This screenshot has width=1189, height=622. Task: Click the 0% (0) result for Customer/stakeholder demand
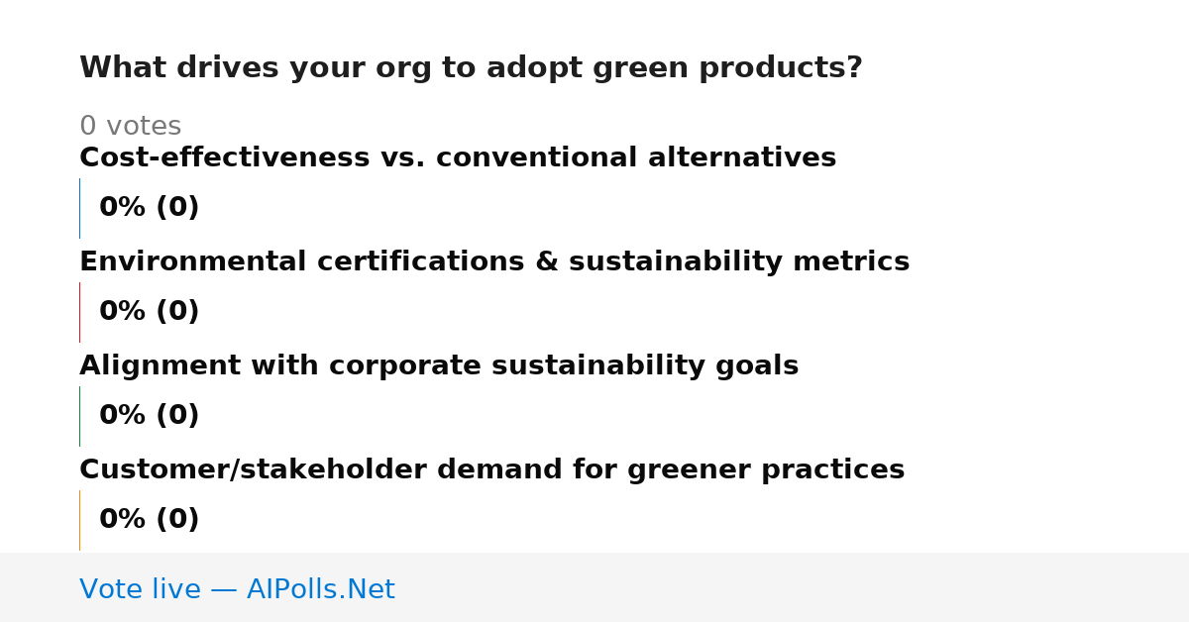click(150, 520)
